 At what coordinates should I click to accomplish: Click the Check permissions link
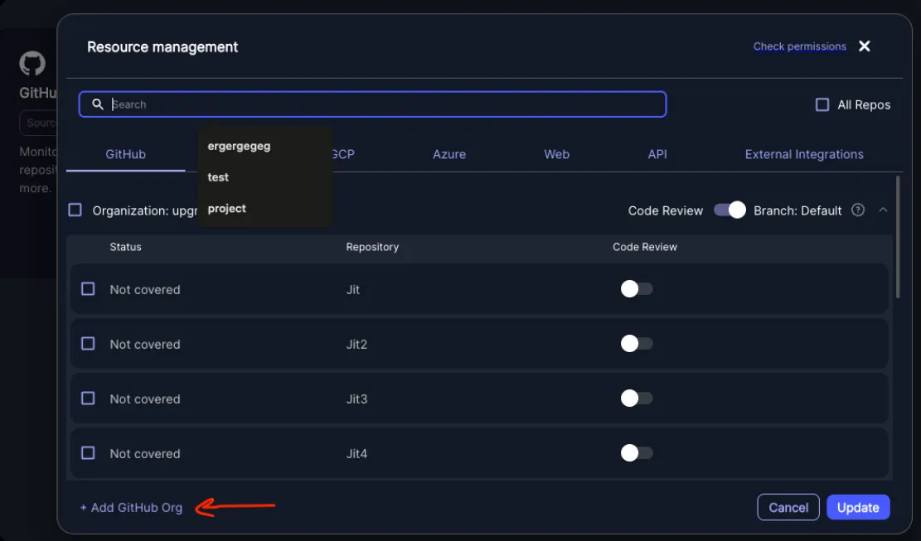pyautogui.click(x=799, y=46)
